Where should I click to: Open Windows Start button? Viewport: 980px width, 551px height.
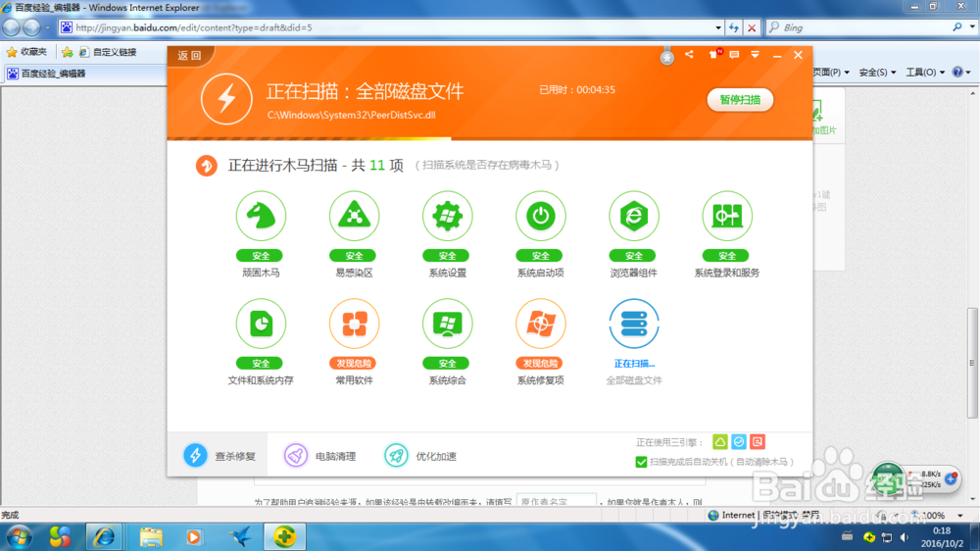(x=19, y=537)
